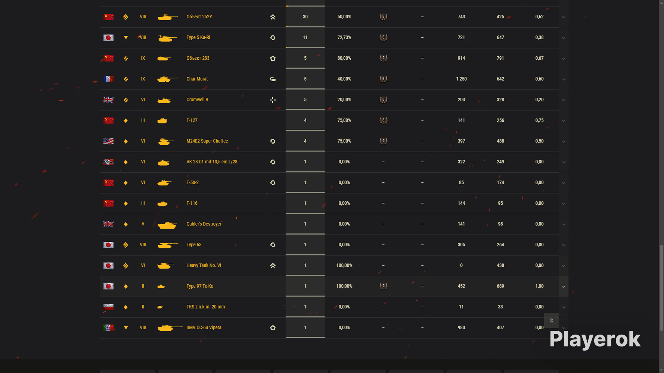
Task: Expand the Объект 252У row details
Action: [564, 17]
